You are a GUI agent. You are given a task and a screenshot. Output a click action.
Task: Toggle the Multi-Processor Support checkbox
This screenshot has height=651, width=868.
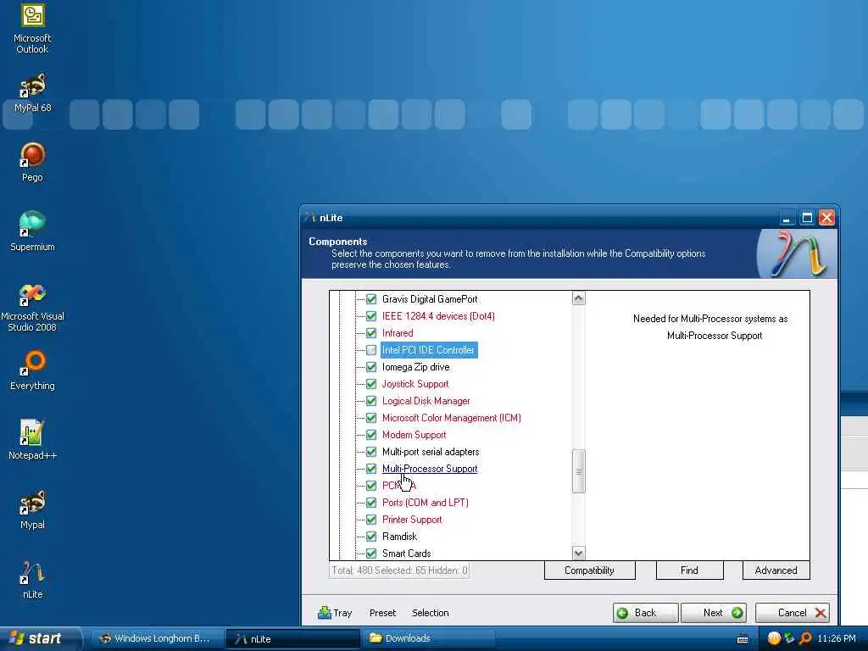371,469
